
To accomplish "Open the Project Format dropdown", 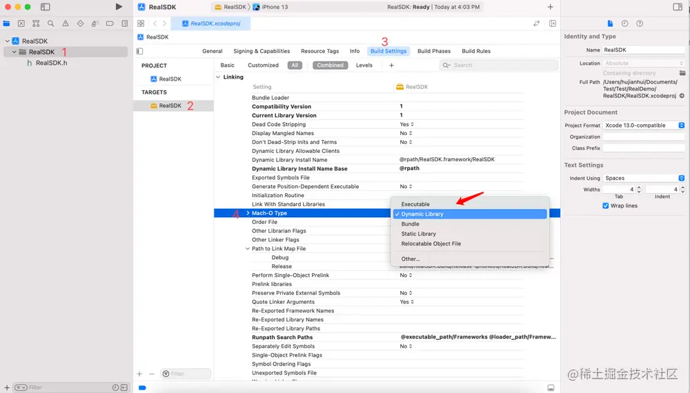I will point(644,125).
